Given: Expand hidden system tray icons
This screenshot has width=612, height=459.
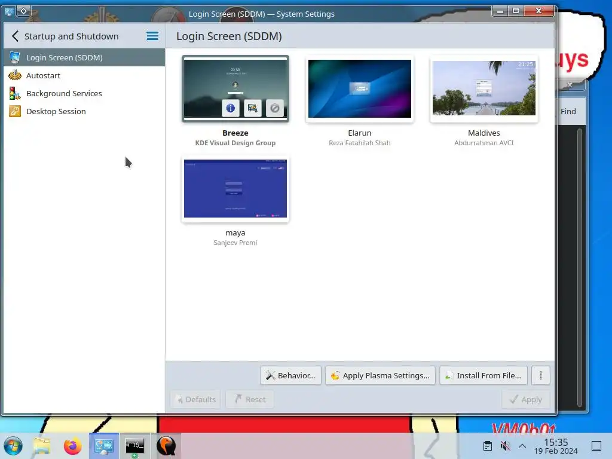Looking at the screenshot, I should coord(522,446).
